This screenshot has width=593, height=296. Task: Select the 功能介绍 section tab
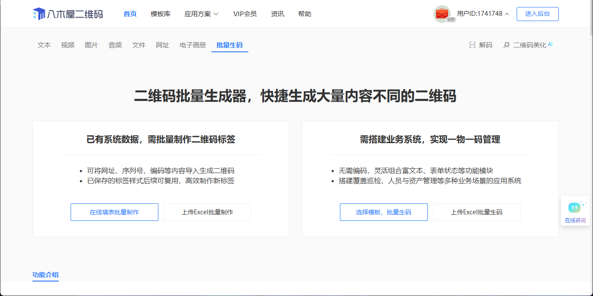point(46,275)
